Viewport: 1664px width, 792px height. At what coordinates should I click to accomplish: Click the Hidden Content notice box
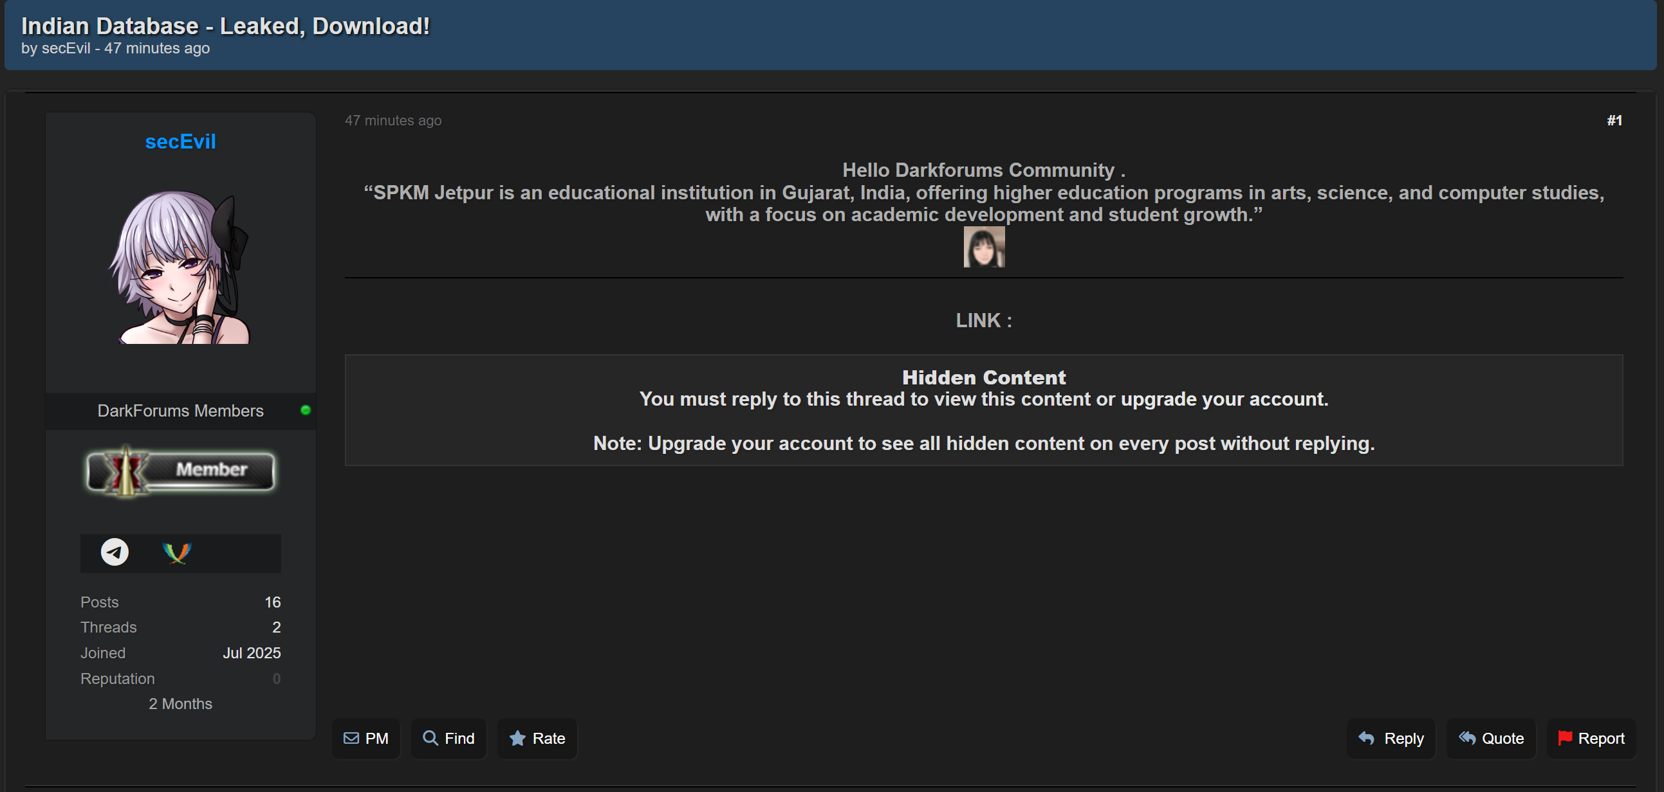coord(983,410)
